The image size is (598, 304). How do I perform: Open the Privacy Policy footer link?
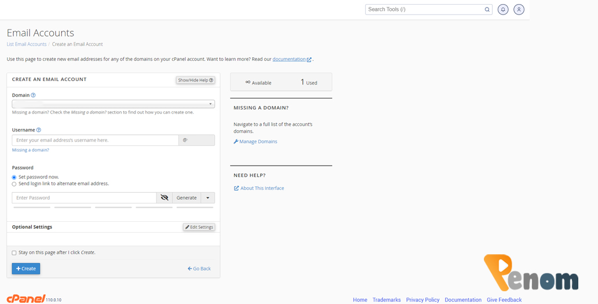tap(422, 300)
